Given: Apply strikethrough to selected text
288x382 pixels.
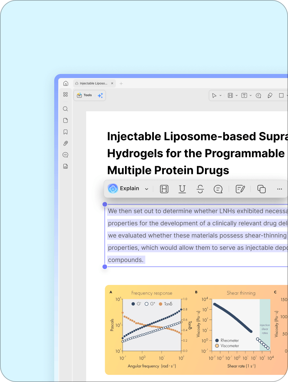Looking at the screenshot, I should tap(200, 189).
